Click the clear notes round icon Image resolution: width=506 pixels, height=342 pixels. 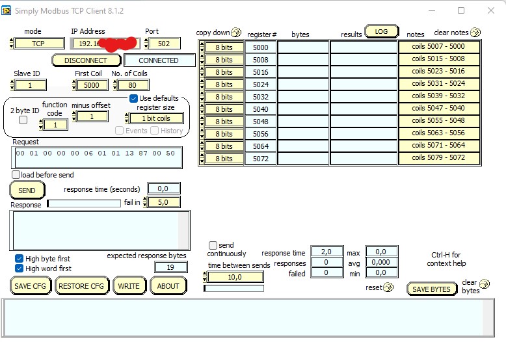click(475, 33)
